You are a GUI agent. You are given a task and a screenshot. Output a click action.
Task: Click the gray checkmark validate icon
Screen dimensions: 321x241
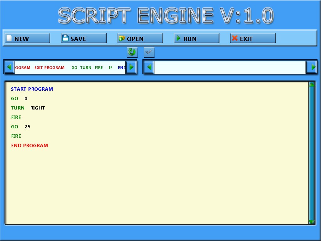(x=149, y=52)
